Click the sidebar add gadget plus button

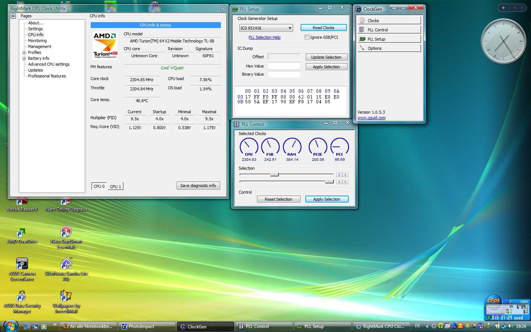pos(503,8)
